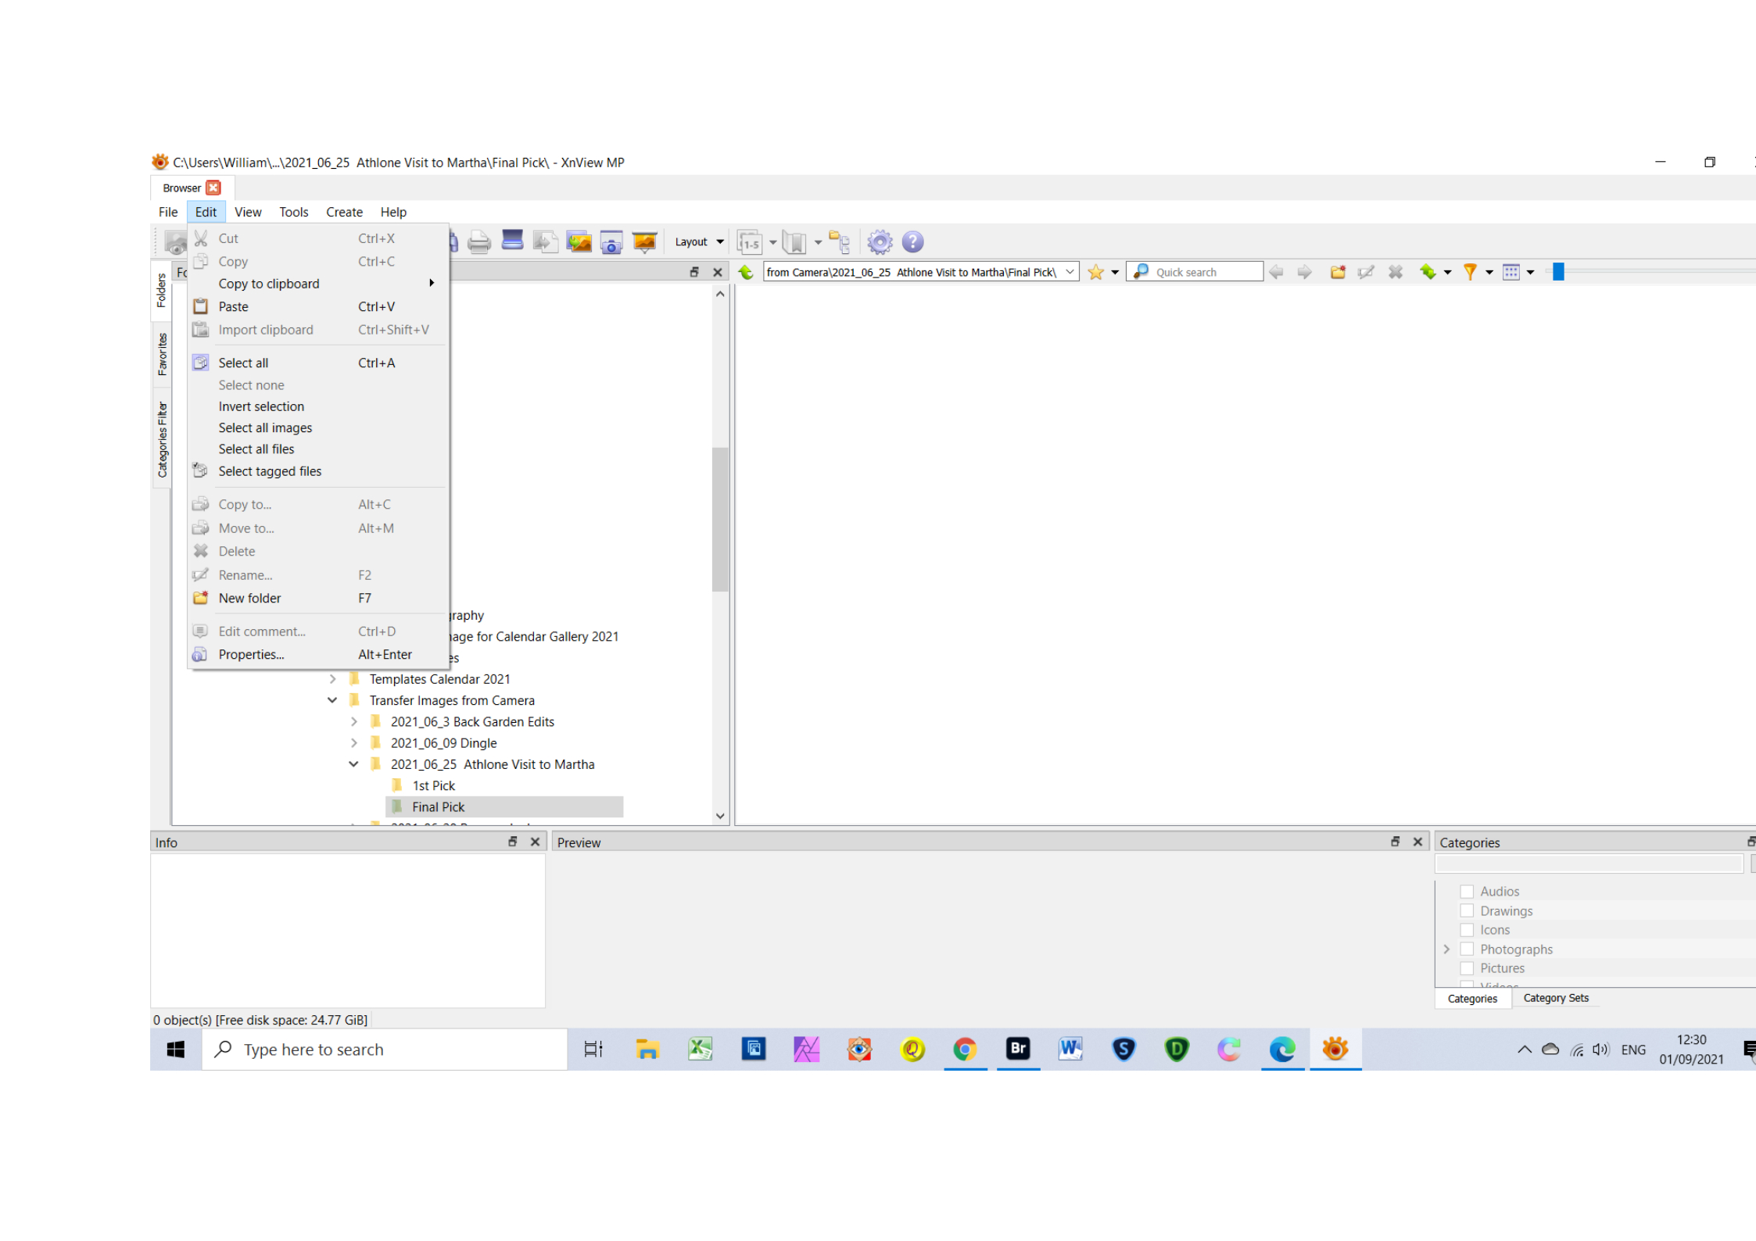Start slideshow via projector screen icon
The width and height of the screenshot is (1756, 1241).
click(644, 242)
